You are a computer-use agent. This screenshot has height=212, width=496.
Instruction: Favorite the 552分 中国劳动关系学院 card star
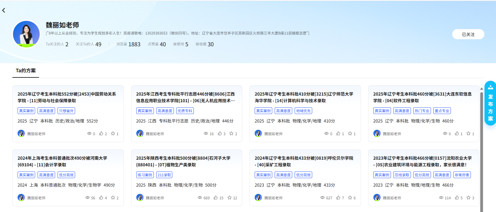[113, 133]
